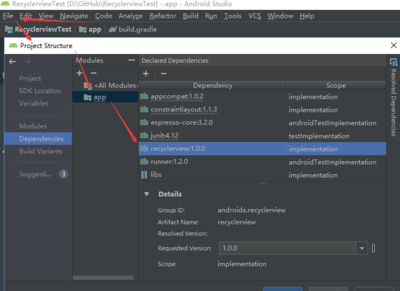The height and width of the screenshot is (291, 400).
Task: Open the Tools menu
Action: tap(233, 16)
